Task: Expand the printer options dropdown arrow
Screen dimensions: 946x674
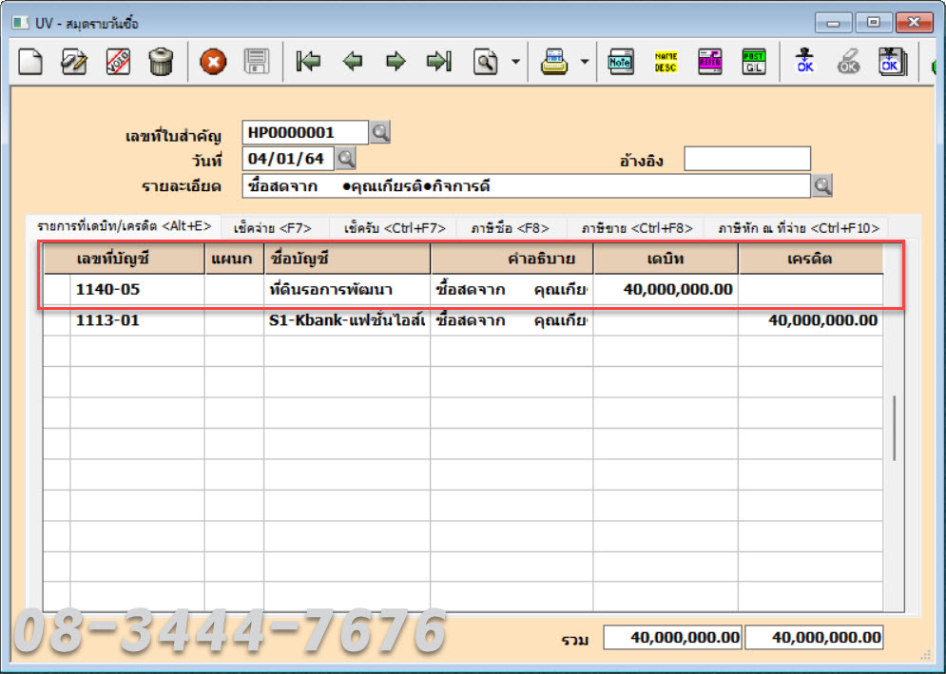Action: coord(584,62)
